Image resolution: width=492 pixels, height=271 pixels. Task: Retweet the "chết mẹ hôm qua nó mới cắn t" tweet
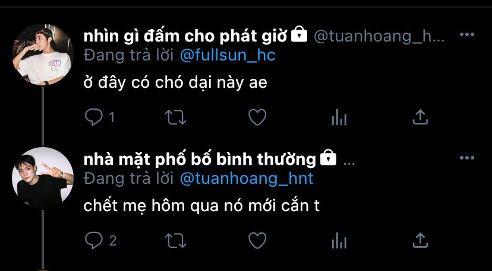(175, 241)
